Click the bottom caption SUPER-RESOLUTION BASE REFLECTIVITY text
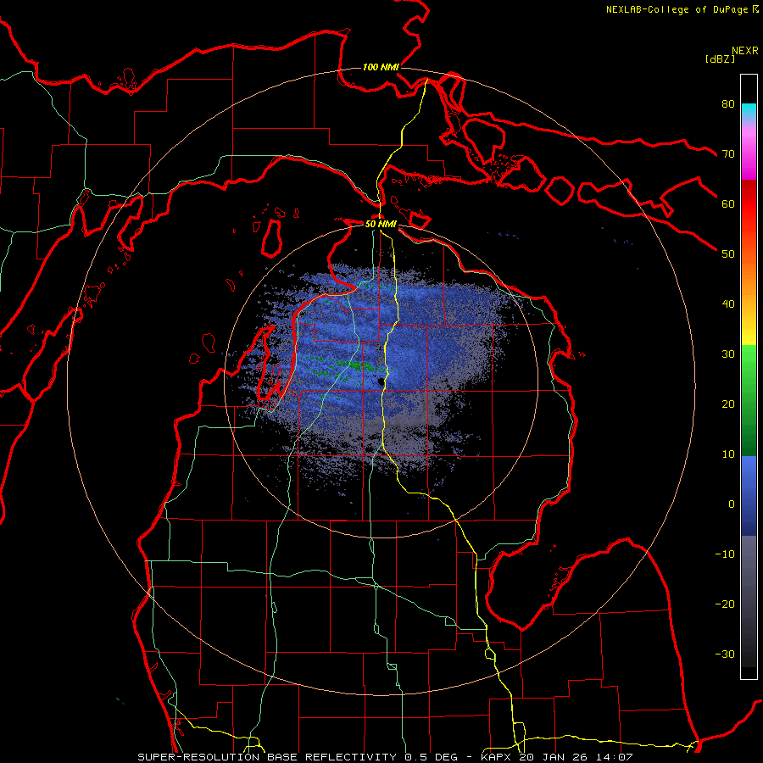This screenshot has width=763, height=763. [x=267, y=757]
